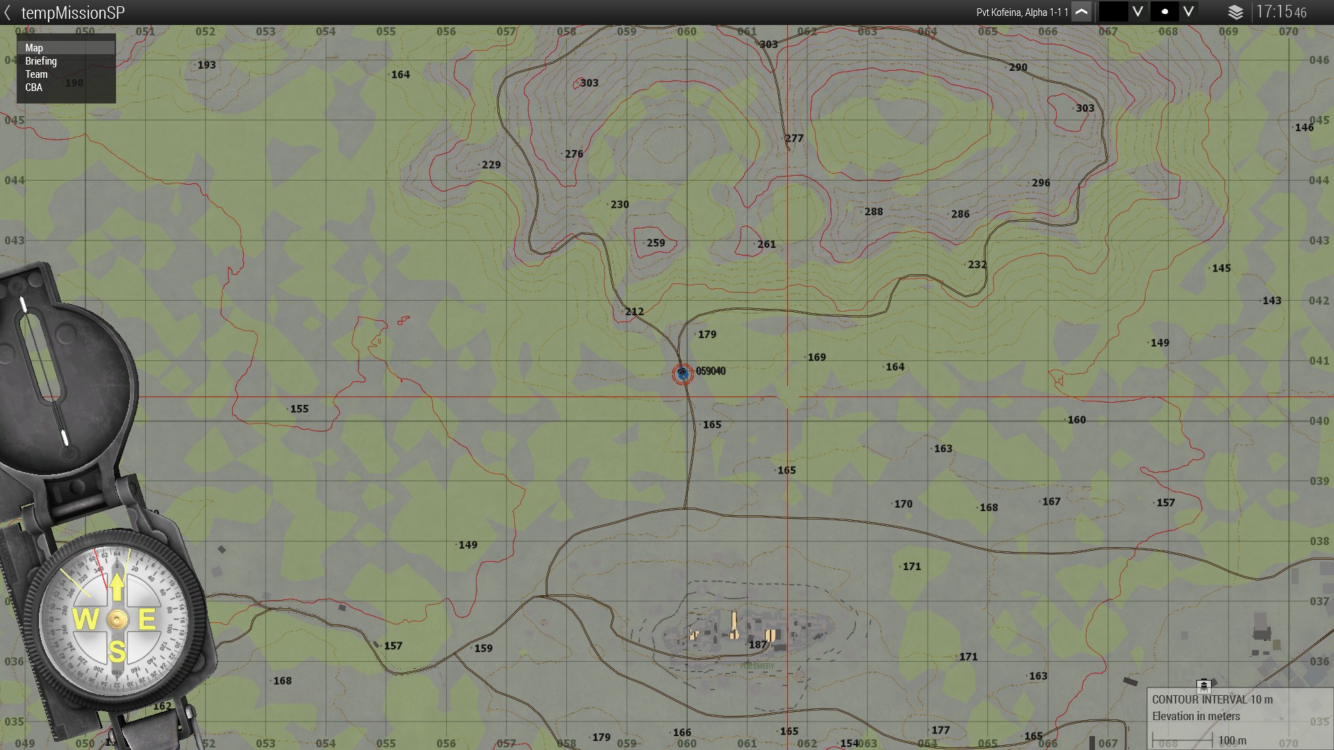
Task: Select the Map menu entry
Action: 34,48
